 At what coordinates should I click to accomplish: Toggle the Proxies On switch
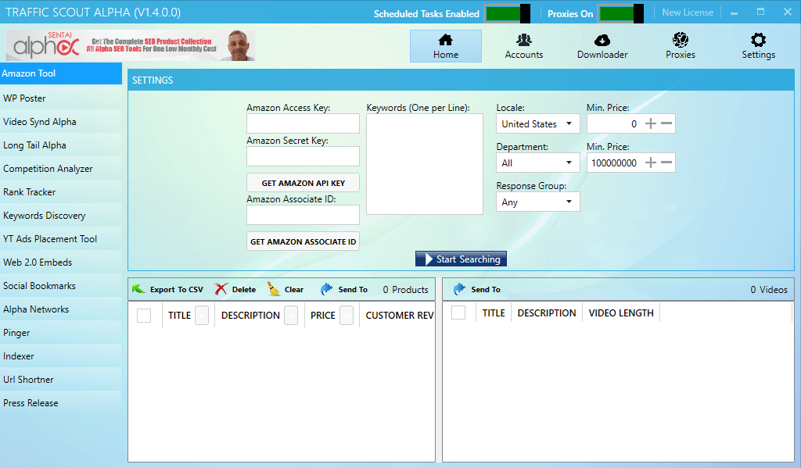pyautogui.click(x=620, y=14)
